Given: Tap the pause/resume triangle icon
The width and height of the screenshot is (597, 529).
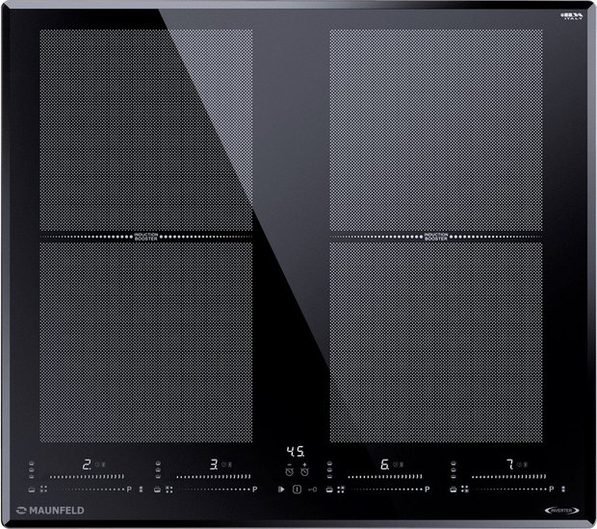Looking at the screenshot, I should [281, 489].
